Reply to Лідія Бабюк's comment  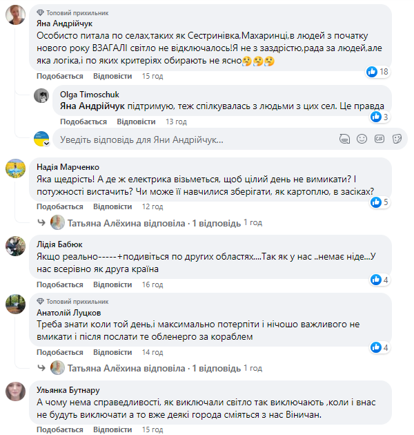[x=112, y=284]
